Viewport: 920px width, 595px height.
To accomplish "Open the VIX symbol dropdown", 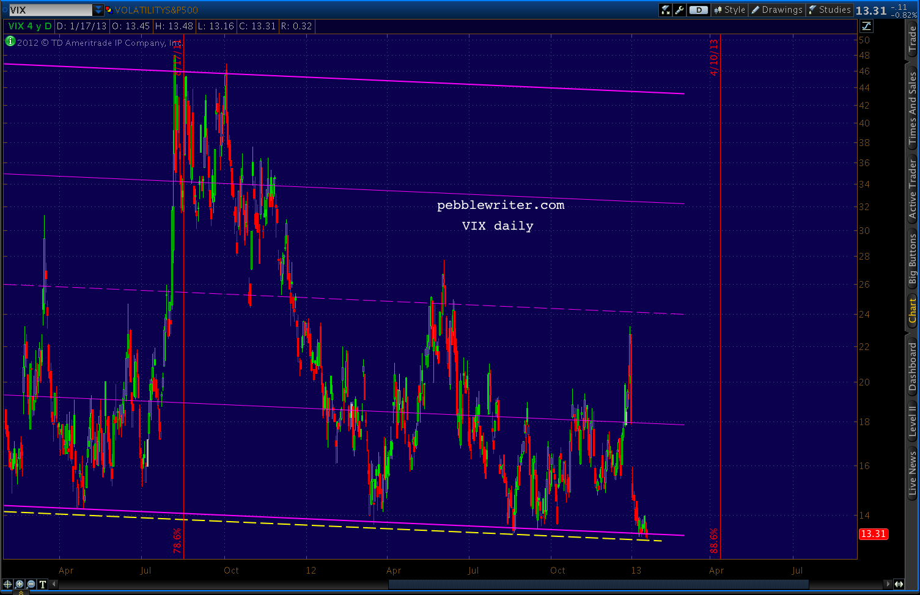I will point(98,9).
